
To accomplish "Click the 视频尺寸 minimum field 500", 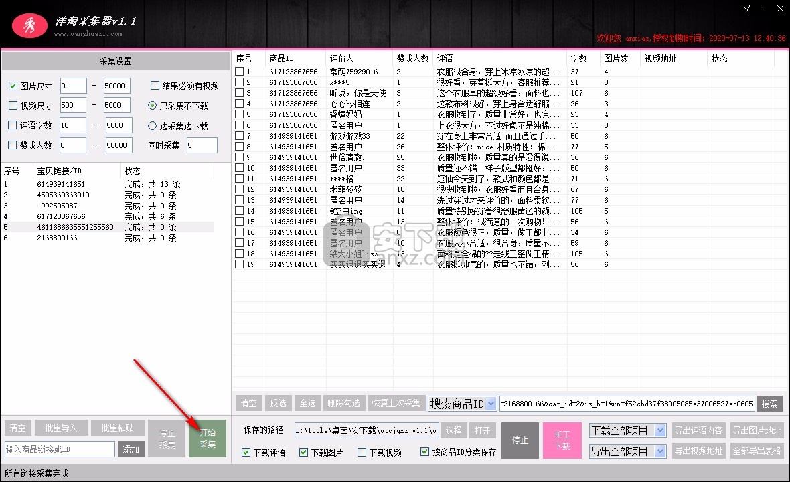I will 73,105.
